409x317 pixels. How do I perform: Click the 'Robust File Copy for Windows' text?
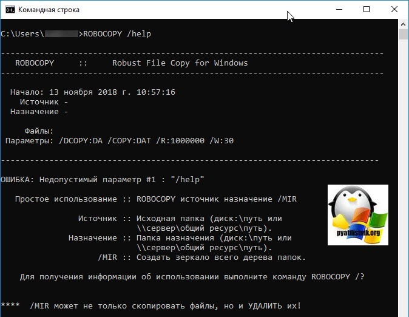[x=180, y=63]
